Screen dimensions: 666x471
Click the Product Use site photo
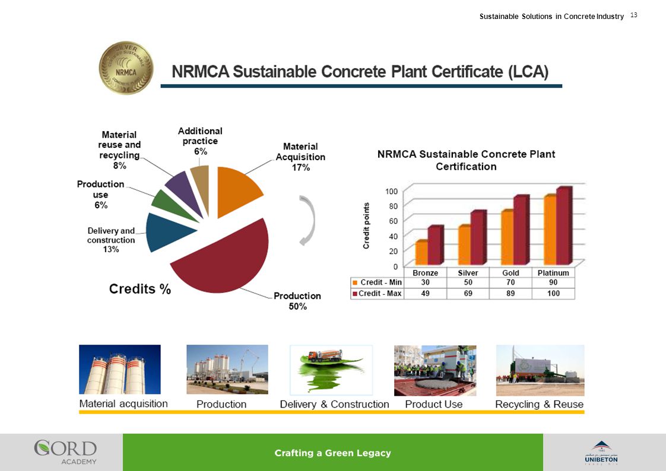(x=435, y=370)
